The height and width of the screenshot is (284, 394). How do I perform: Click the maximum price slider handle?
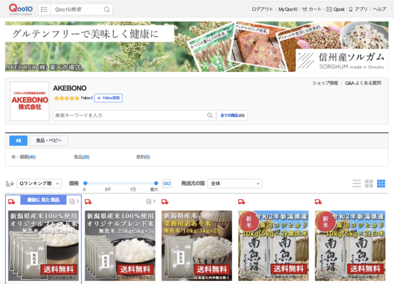156,183
